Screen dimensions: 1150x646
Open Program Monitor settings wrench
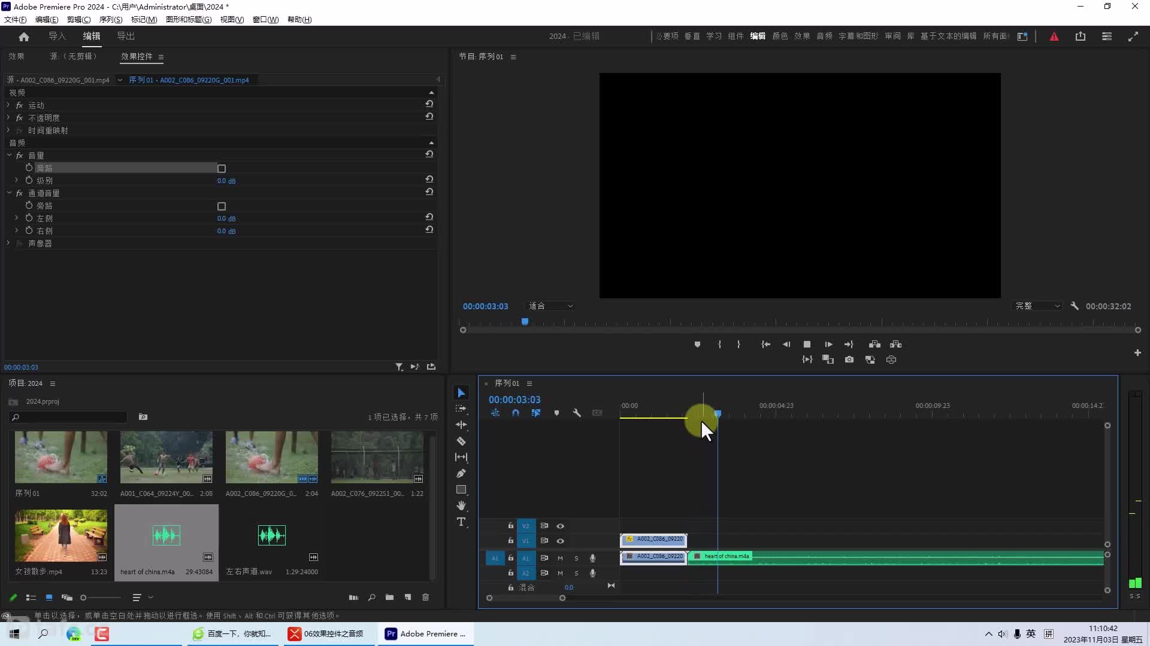point(1075,306)
